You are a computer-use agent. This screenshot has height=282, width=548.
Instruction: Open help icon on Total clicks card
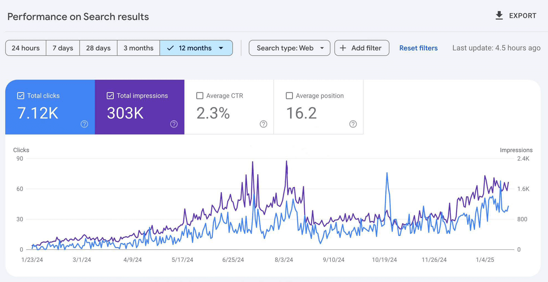coord(84,124)
